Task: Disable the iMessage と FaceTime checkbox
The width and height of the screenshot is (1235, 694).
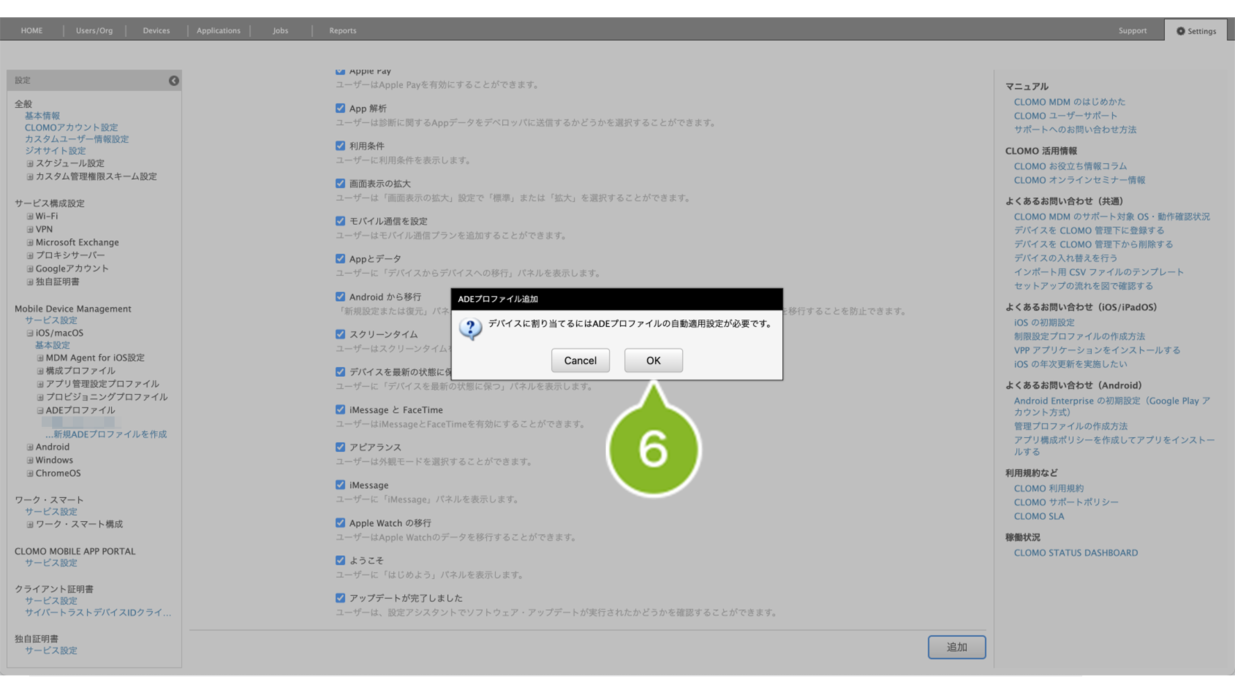Action: pyautogui.click(x=340, y=409)
